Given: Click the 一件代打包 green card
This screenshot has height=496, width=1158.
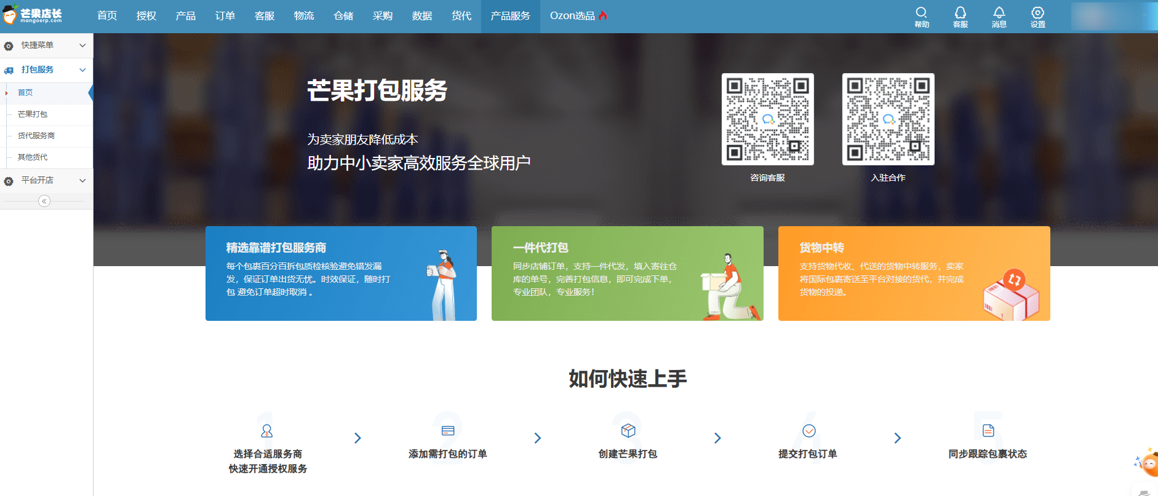Looking at the screenshot, I should click(627, 274).
